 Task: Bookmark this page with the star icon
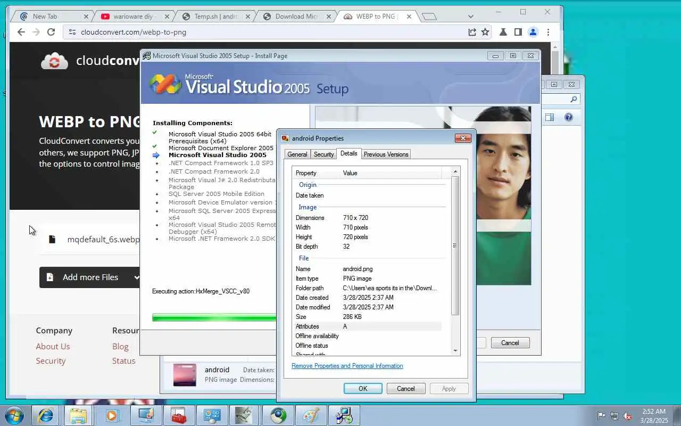point(485,32)
